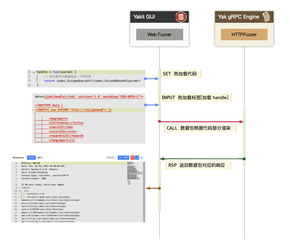Click the blue wrap-line arrow icon in Response toolbar
This screenshot has width=290, height=240.
tap(137, 158)
